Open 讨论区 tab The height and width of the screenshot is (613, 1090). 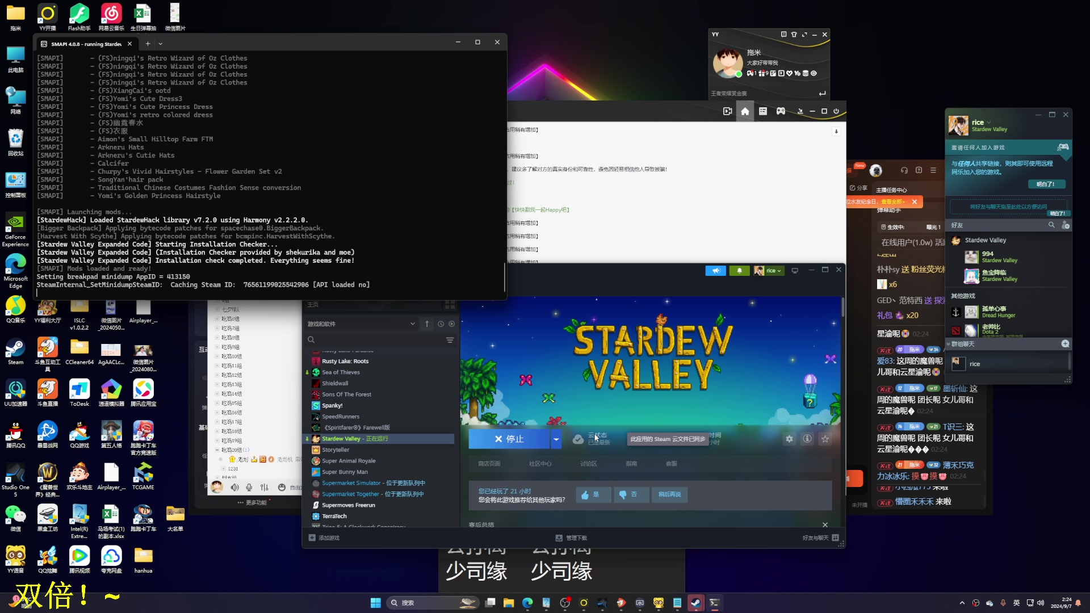click(x=588, y=464)
